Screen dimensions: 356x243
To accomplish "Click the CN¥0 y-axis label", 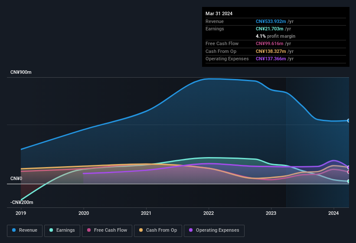I will click(x=16, y=178).
